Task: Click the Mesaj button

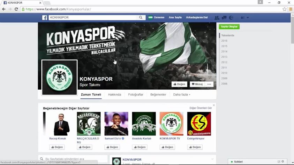Action: (197, 84)
